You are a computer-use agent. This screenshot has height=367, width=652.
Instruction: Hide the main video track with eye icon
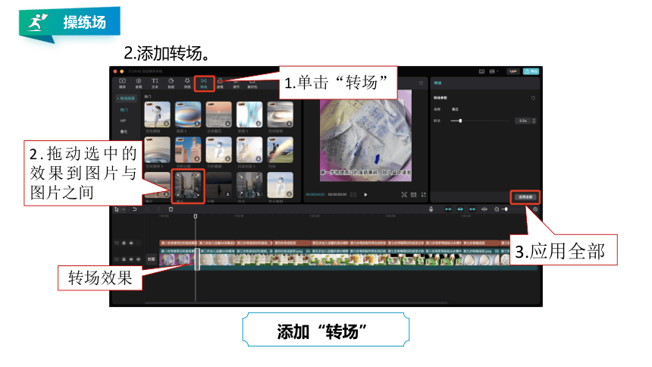(131, 259)
